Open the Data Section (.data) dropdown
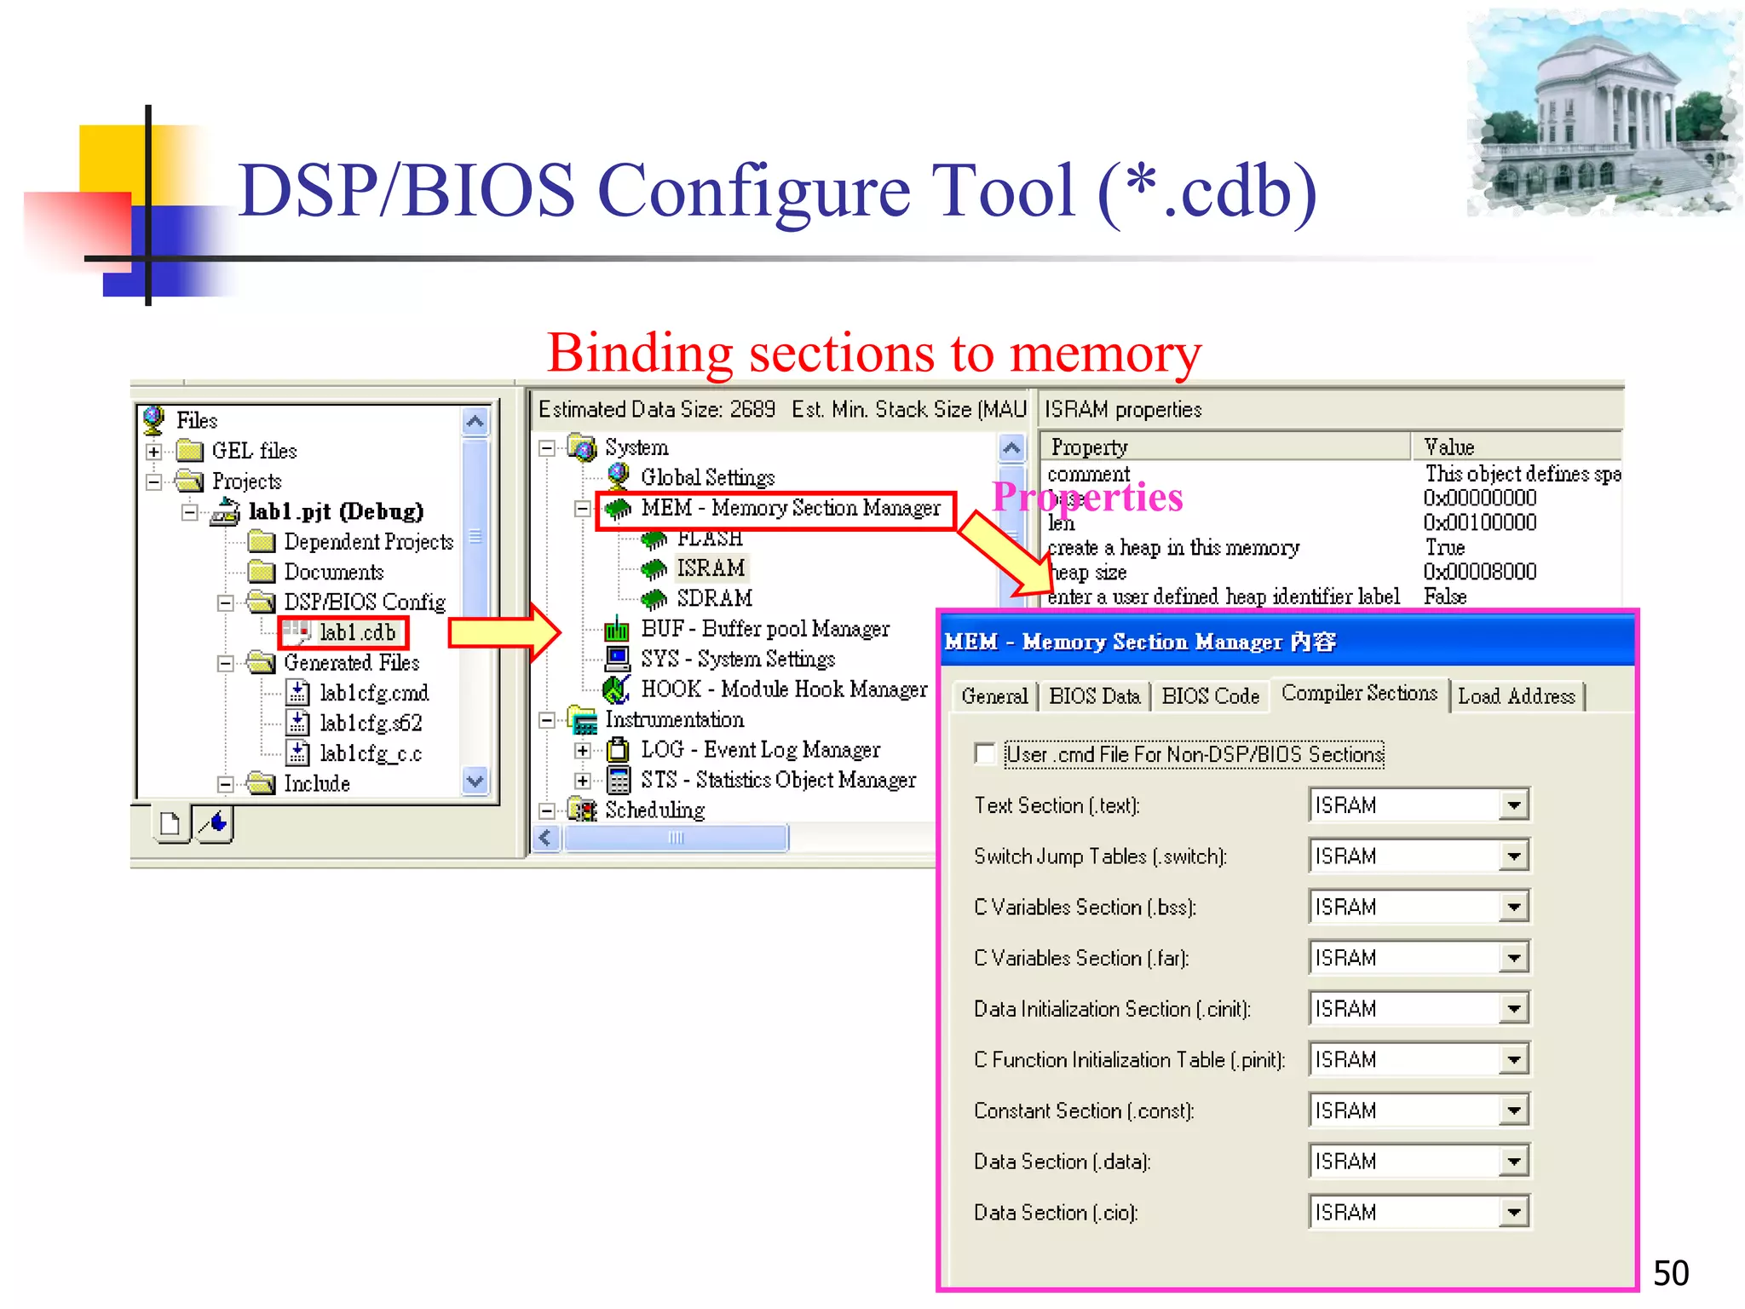1745x1309 pixels. point(1513,1161)
